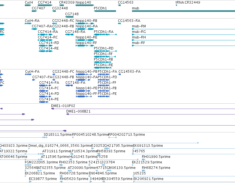Select the CG7407-PA protein label

42,77
